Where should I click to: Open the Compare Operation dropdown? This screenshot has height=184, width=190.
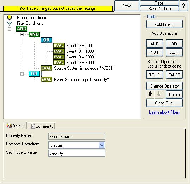[x=102, y=145]
